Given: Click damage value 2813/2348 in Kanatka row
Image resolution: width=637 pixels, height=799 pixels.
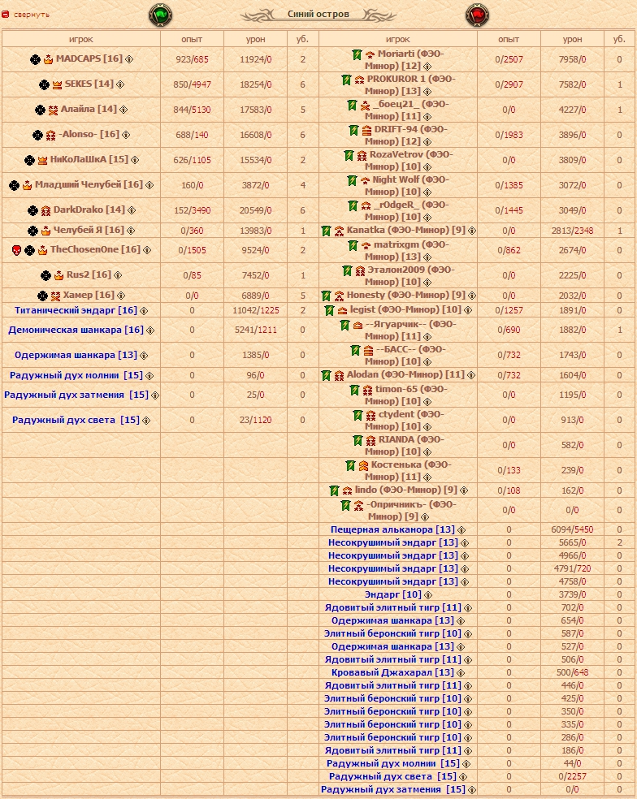Looking at the screenshot, I should tap(572, 231).
